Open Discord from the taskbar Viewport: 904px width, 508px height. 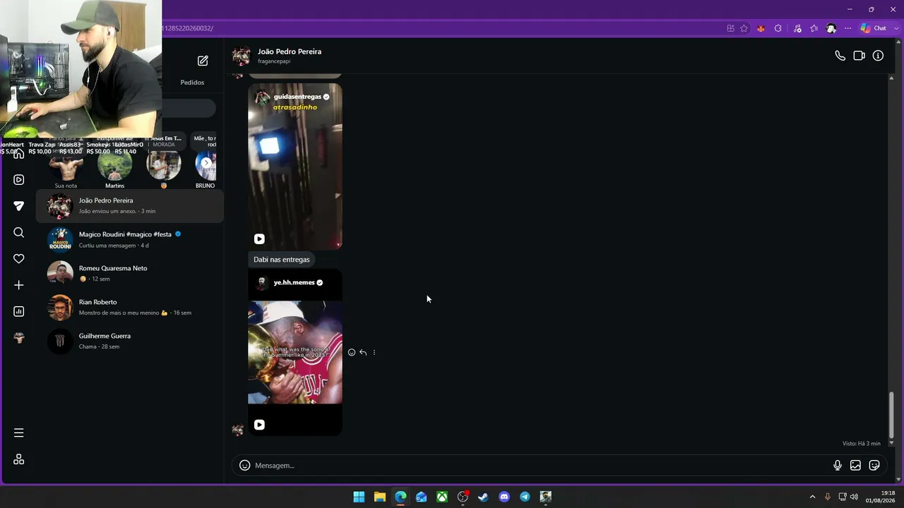click(x=504, y=497)
